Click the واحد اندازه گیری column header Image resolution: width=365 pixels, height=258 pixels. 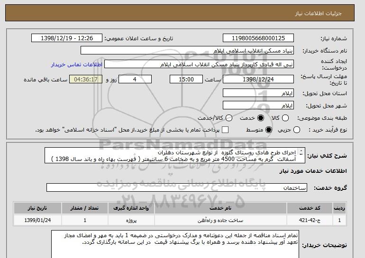tap(131, 208)
